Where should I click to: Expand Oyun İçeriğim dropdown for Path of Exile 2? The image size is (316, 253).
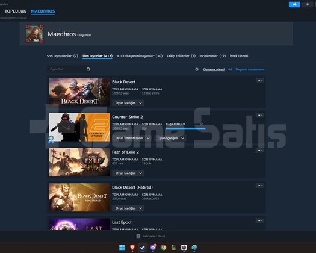tap(128, 173)
